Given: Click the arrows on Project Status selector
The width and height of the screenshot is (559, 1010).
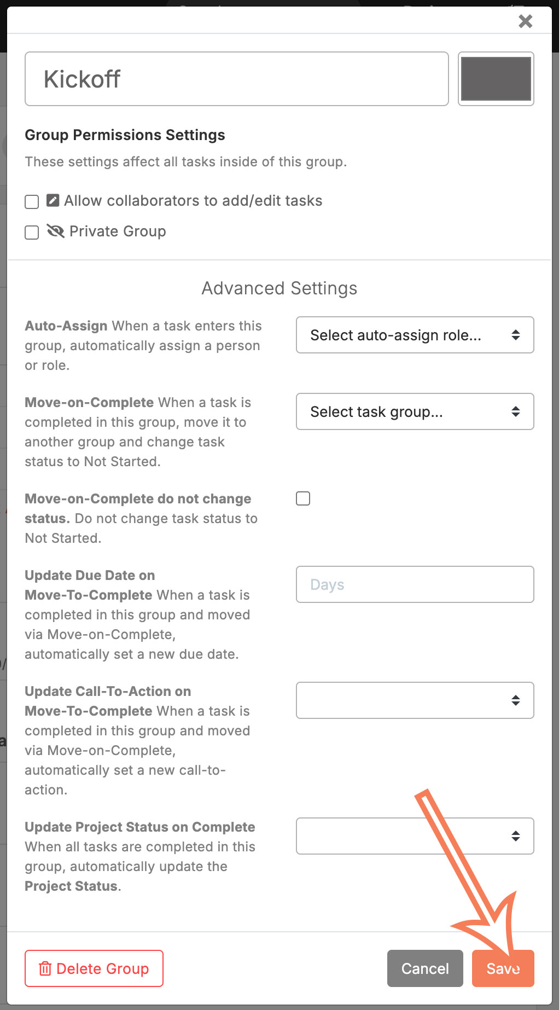Looking at the screenshot, I should tap(515, 836).
